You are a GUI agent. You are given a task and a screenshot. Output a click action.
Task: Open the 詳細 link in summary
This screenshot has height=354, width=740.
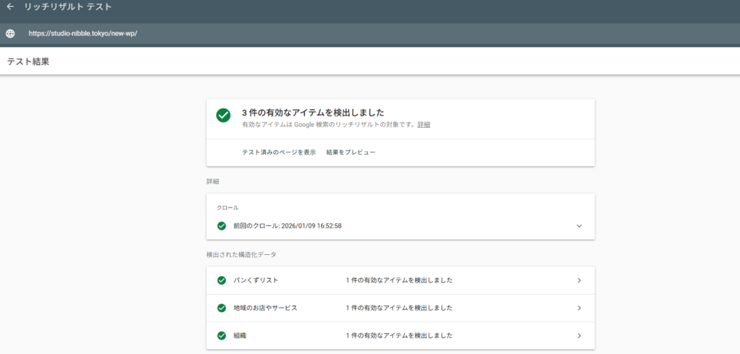[423, 125]
